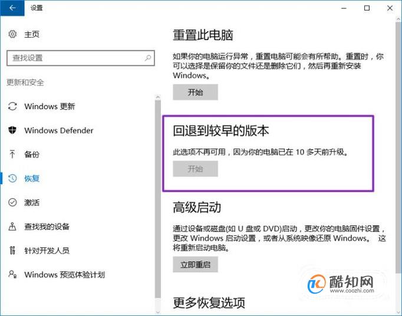Viewport: 402px width, 316px height.
Task: Click the Windows 预览体验计划 person icon
Action: 12,275
